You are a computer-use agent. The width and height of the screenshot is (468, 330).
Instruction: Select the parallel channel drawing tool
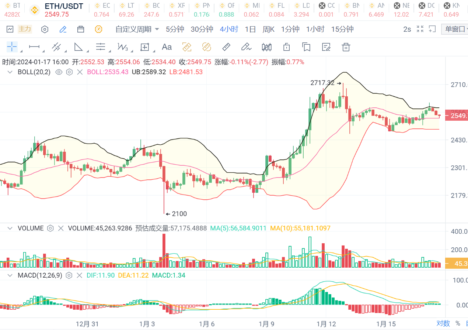pyautogui.click(x=56, y=47)
